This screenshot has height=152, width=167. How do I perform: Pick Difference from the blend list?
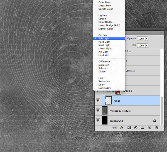coord(104,62)
